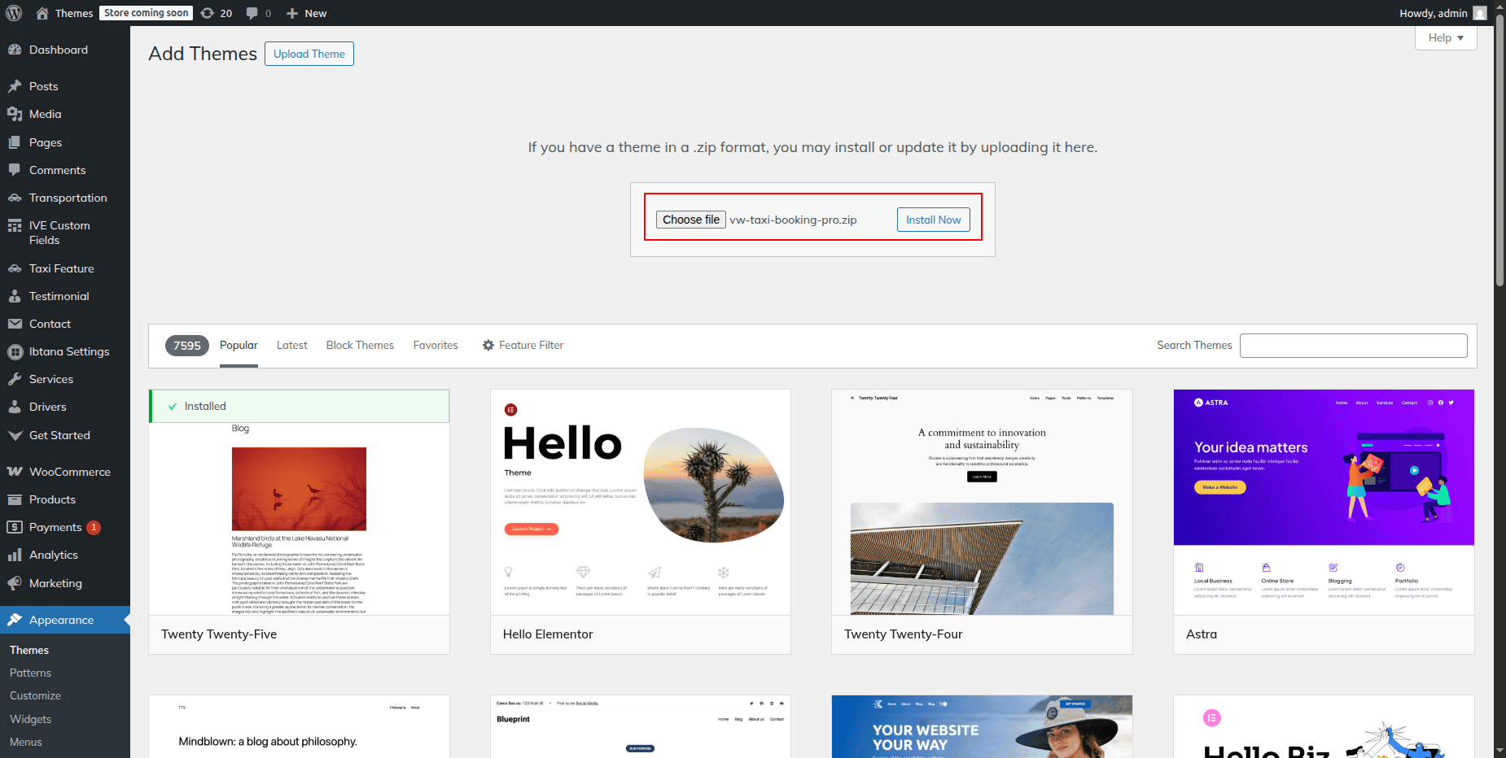Open the Favorites themes tab
The image size is (1506, 758).
(x=436, y=345)
